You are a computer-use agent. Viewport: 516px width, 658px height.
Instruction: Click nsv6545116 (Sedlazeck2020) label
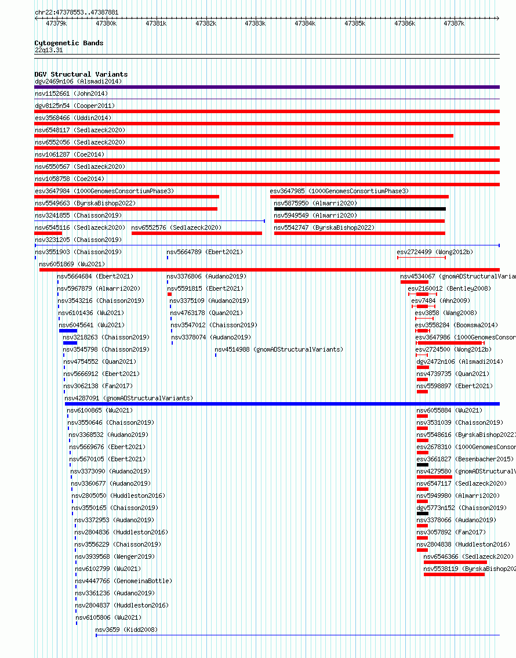[x=80, y=227]
